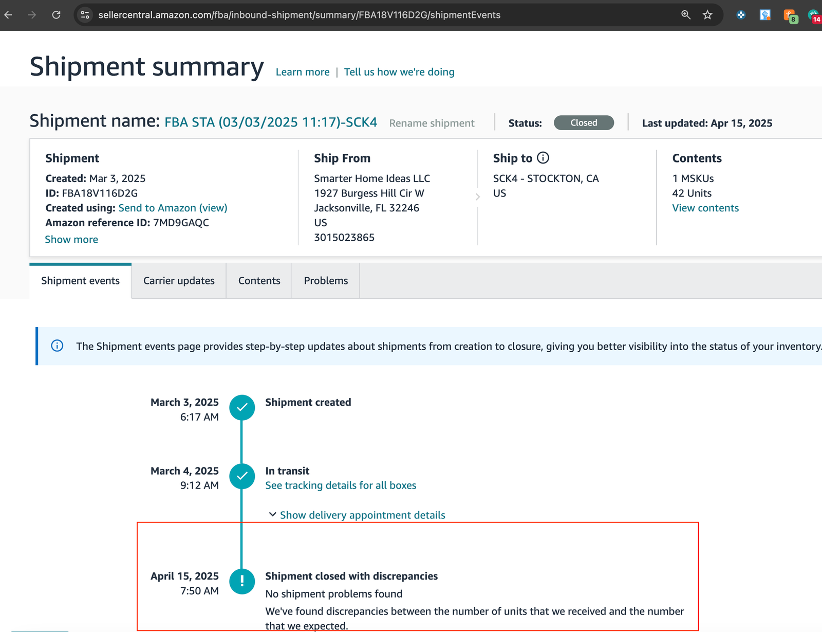Image resolution: width=822 pixels, height=632 pixels.
Task: Click the shipment name FBA STA (03/03/2025 11:17)-SCK4
Action: [x=271, y=122]
